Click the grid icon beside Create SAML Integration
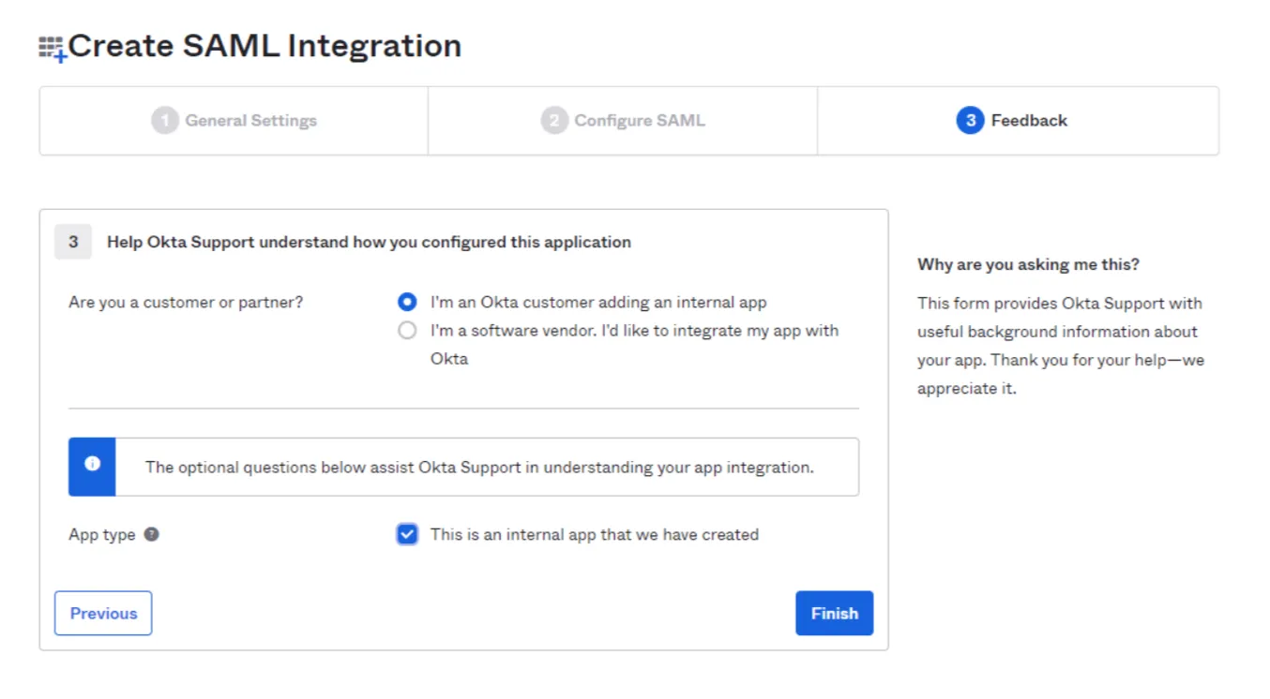1270x699 pixels. 52,45
